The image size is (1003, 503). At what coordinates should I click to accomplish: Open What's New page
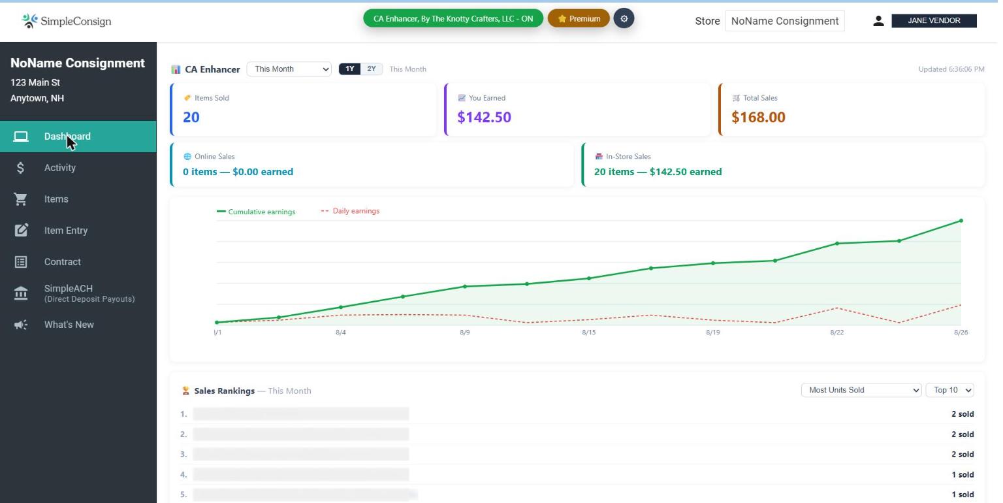78,325
